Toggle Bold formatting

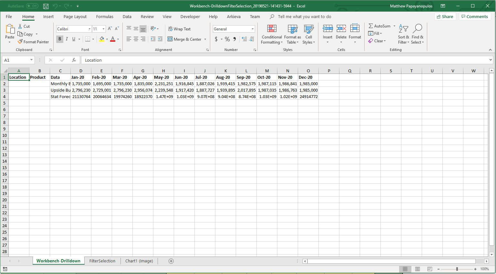pos(60,39)
